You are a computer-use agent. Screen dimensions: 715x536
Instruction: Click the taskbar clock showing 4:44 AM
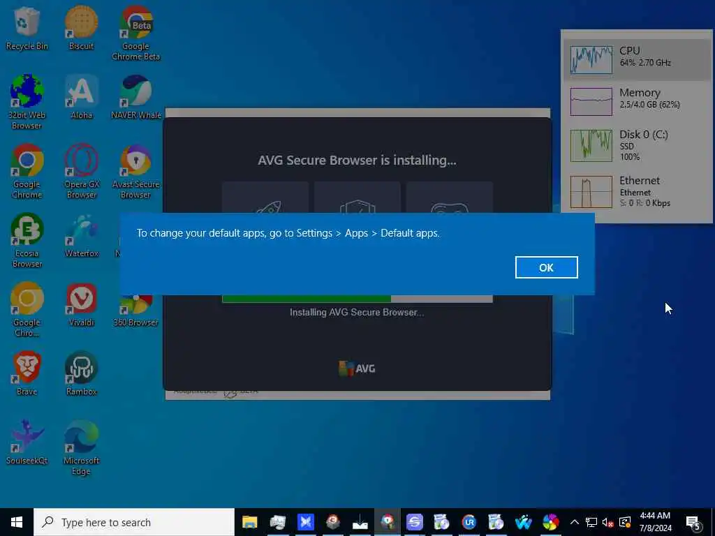point(655,522)
